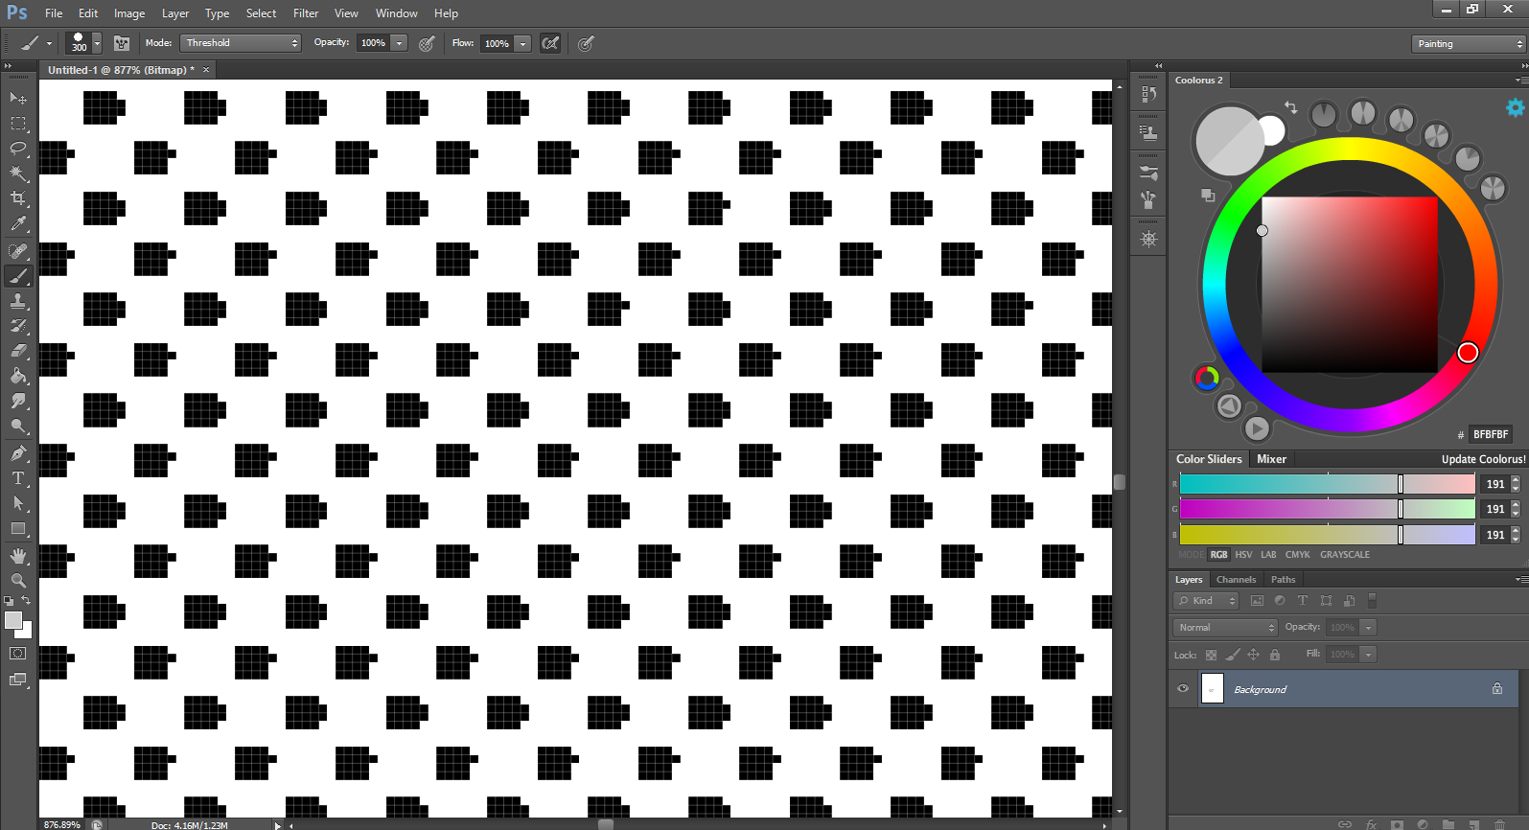Choose the Horizontal Type tool
1529x830 pixels.
point(18,478)
